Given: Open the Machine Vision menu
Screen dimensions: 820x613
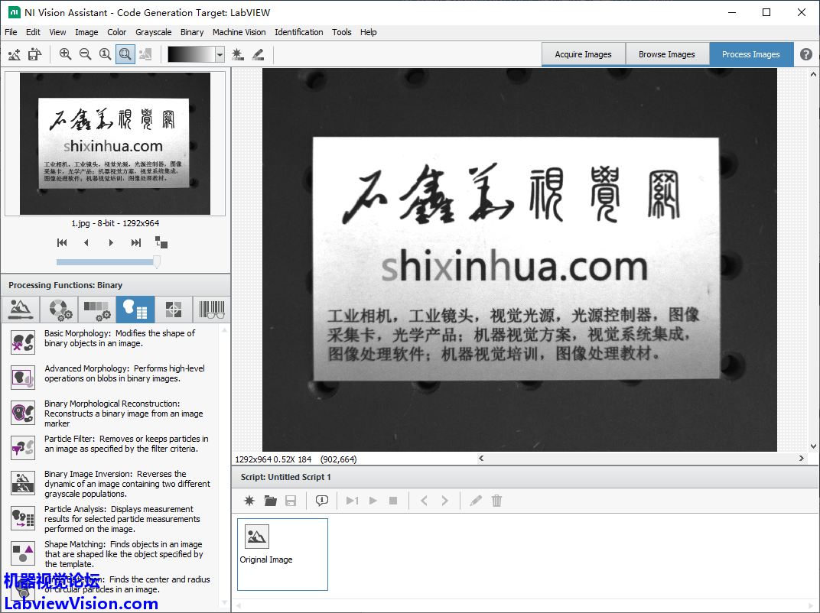Looking at the screenshot, I should (239, 32).
